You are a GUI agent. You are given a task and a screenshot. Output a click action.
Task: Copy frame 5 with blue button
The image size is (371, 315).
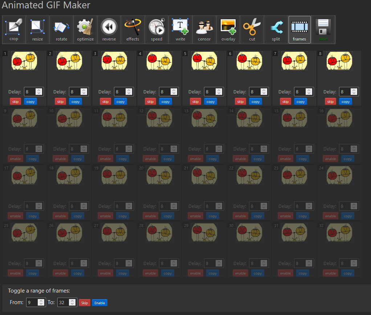211,102
